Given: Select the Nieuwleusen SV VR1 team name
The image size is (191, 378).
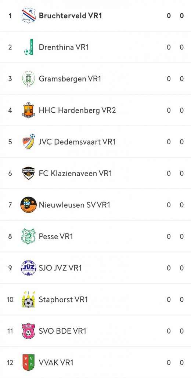Looking at the screenshot, I should (x=74, y=205).
